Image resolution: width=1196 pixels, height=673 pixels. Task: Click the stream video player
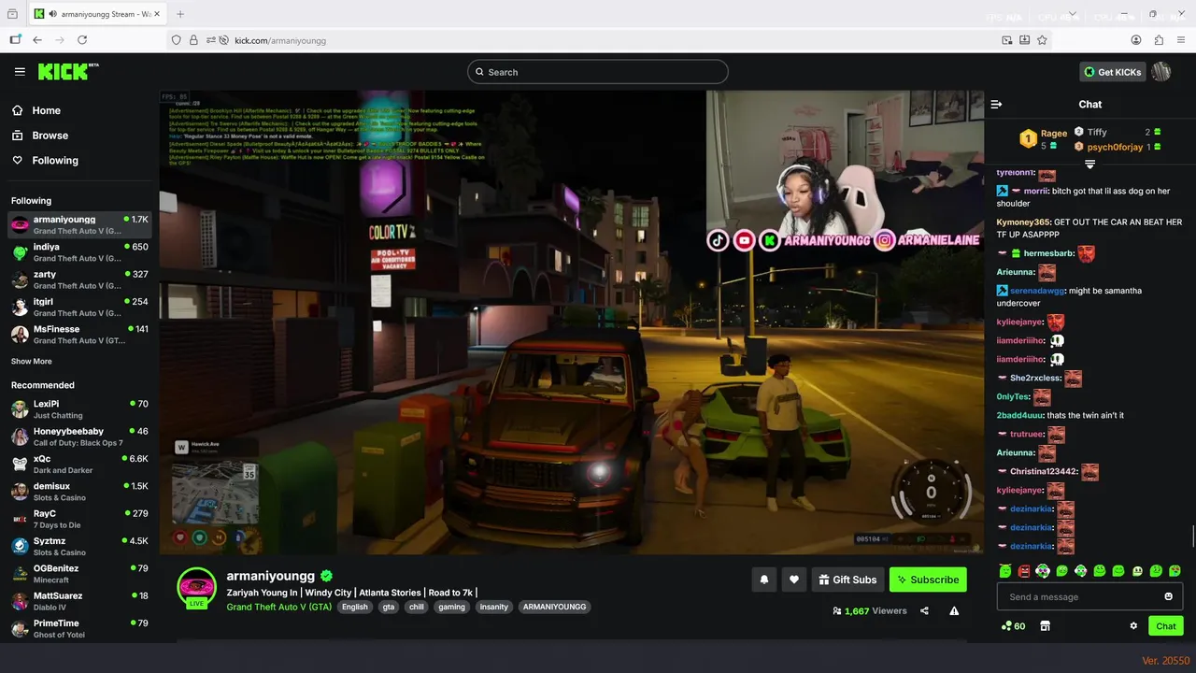571,322
